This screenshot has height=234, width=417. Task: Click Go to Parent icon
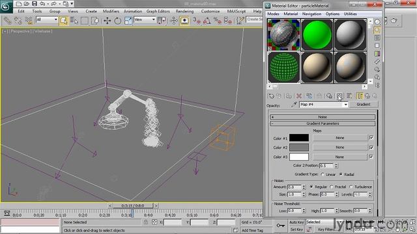point(367,96)
